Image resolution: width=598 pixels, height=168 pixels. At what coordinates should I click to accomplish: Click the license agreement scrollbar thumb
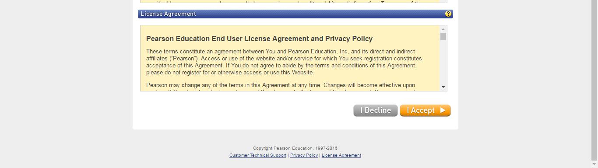pos(443,37)
